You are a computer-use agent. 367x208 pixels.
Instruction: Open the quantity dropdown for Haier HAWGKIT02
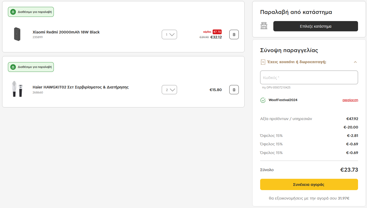click(169, 90)
